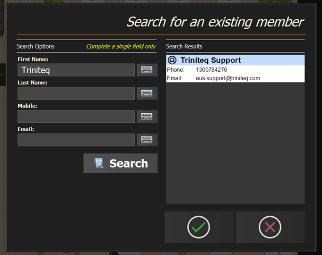Screen dimensions: 322x255
Task: Open on-screen keyboard for Last Name field
Action: click(x=147, y=93)
